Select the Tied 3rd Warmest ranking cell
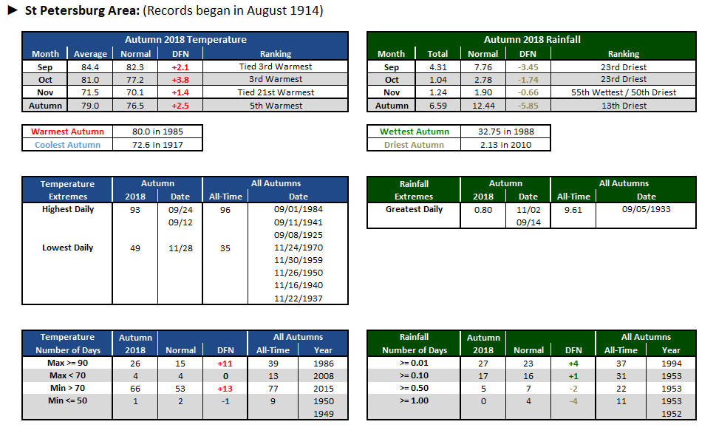716x433 pixels. [x=276, y=67]
